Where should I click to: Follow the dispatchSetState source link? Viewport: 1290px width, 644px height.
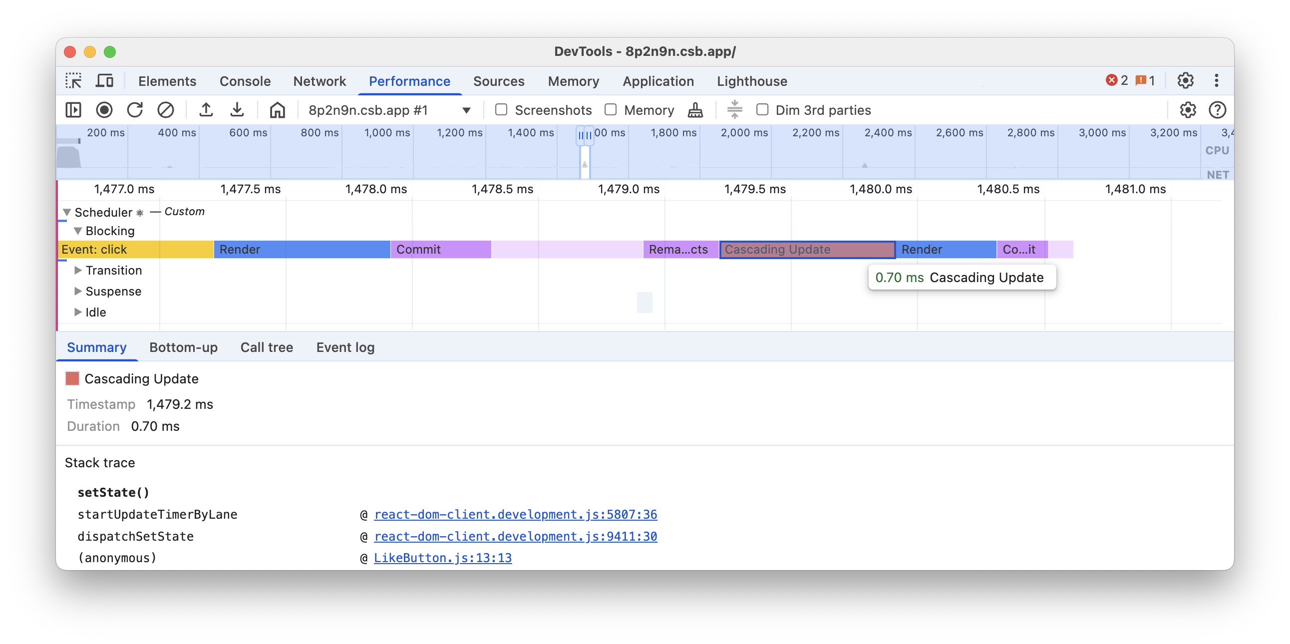516,536
